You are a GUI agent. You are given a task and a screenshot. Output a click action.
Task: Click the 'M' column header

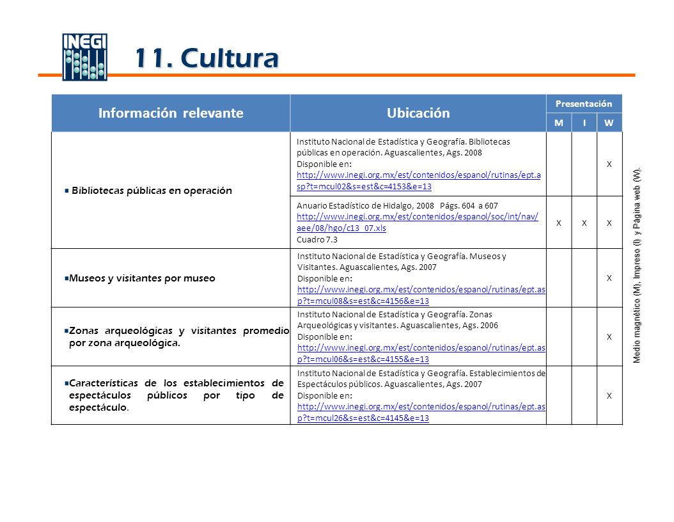point(558,123)
